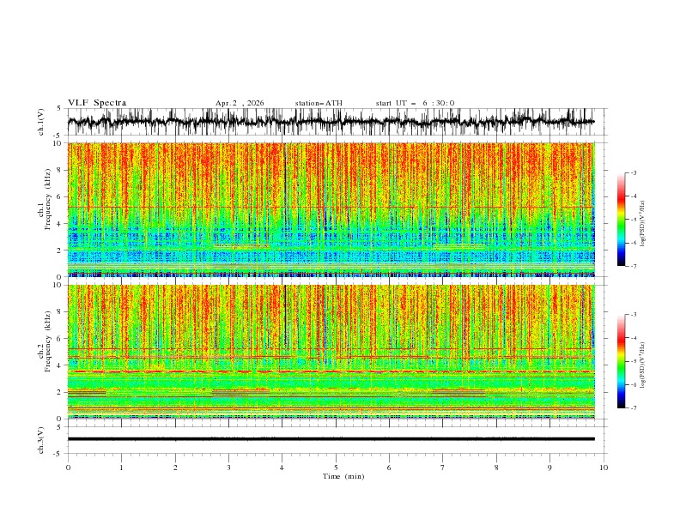Click the "6" tick on the time axis
680x525 pixels.
(389, 468)
